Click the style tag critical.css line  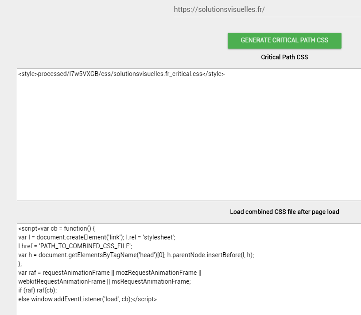[x=121, y=74]
